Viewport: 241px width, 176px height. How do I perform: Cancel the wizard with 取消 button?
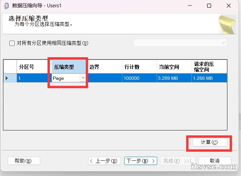click(x=215, y=161)
